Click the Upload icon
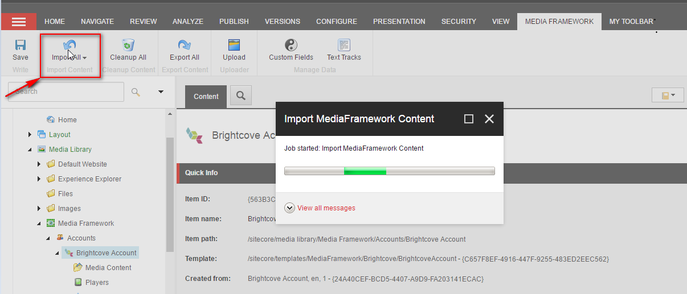 click(234, 45)
